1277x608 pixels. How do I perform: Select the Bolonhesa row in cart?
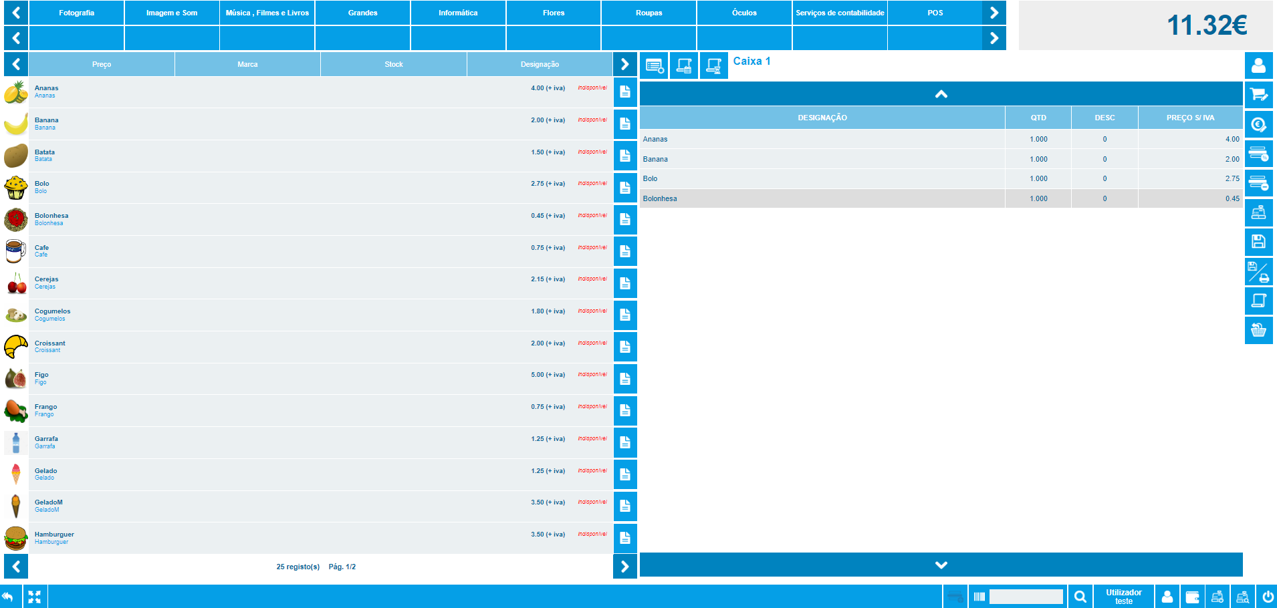[941, 198]
